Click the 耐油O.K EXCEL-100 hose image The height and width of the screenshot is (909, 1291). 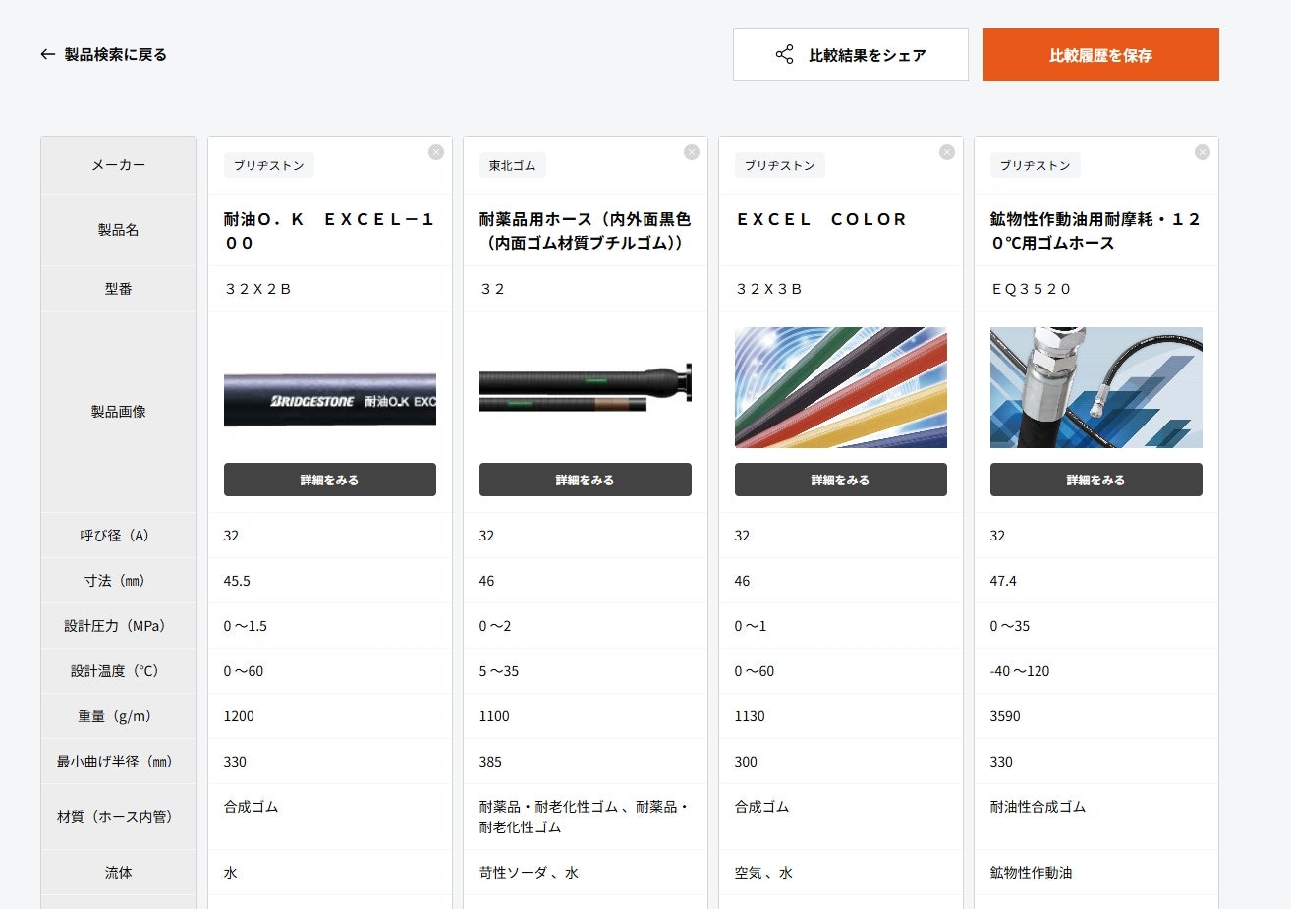point(330,400)
